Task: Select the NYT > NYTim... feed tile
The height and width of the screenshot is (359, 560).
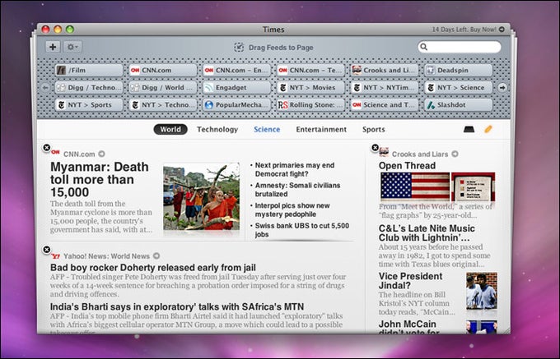Action: click(385, 88)
